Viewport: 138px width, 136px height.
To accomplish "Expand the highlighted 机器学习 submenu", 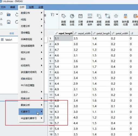I will pos(31,112).
